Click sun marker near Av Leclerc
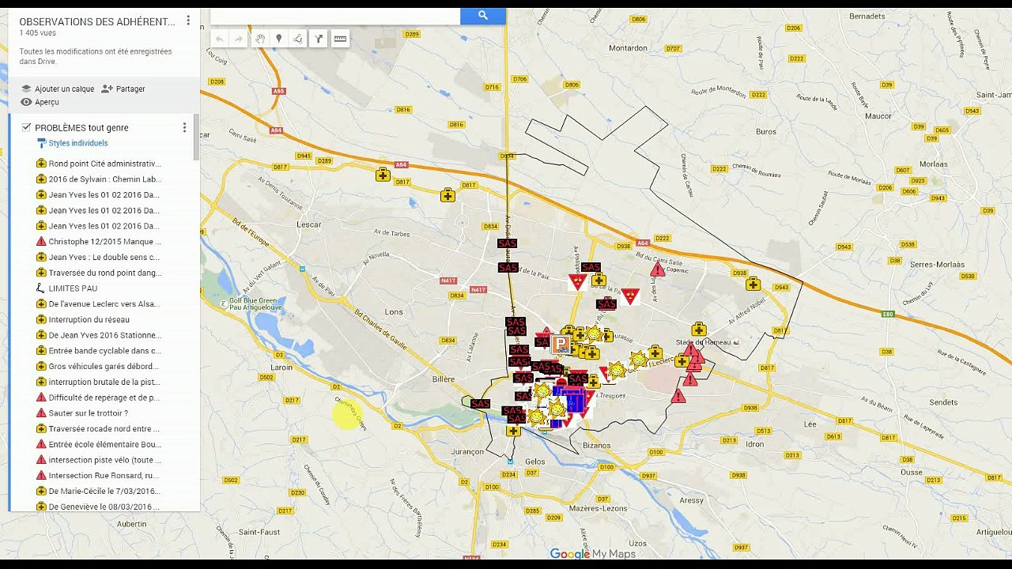1012x569 pixels. [x=638, y=360]
